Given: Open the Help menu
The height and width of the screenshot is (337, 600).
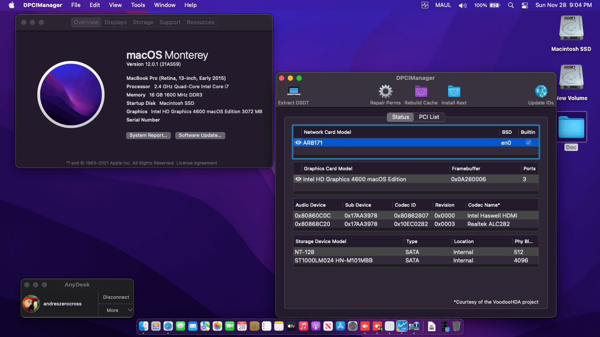Looking at the screenshot, I should 191,5.
